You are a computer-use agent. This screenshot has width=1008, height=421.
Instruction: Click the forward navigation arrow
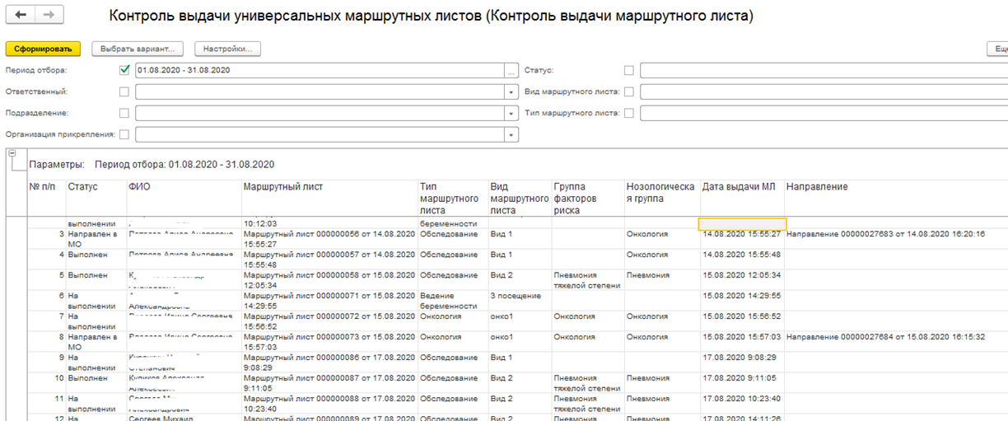[48, 16]
